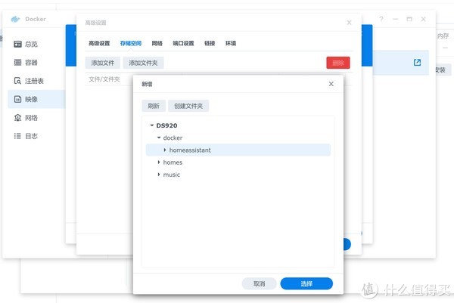Click the 添加文件 button
This screenshot has width=454, height=303.
click(x=102, y=63)
